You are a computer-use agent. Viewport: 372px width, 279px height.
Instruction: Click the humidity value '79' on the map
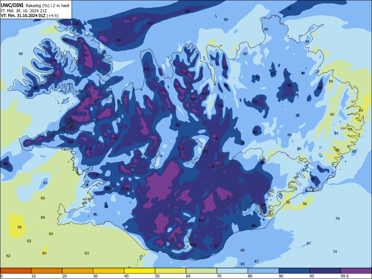tap(337, 218)
